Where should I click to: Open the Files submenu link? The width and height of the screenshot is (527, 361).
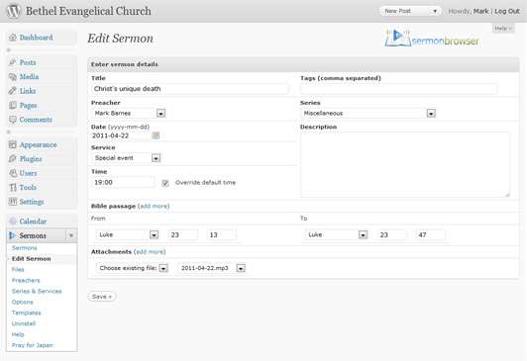[18, 269]
